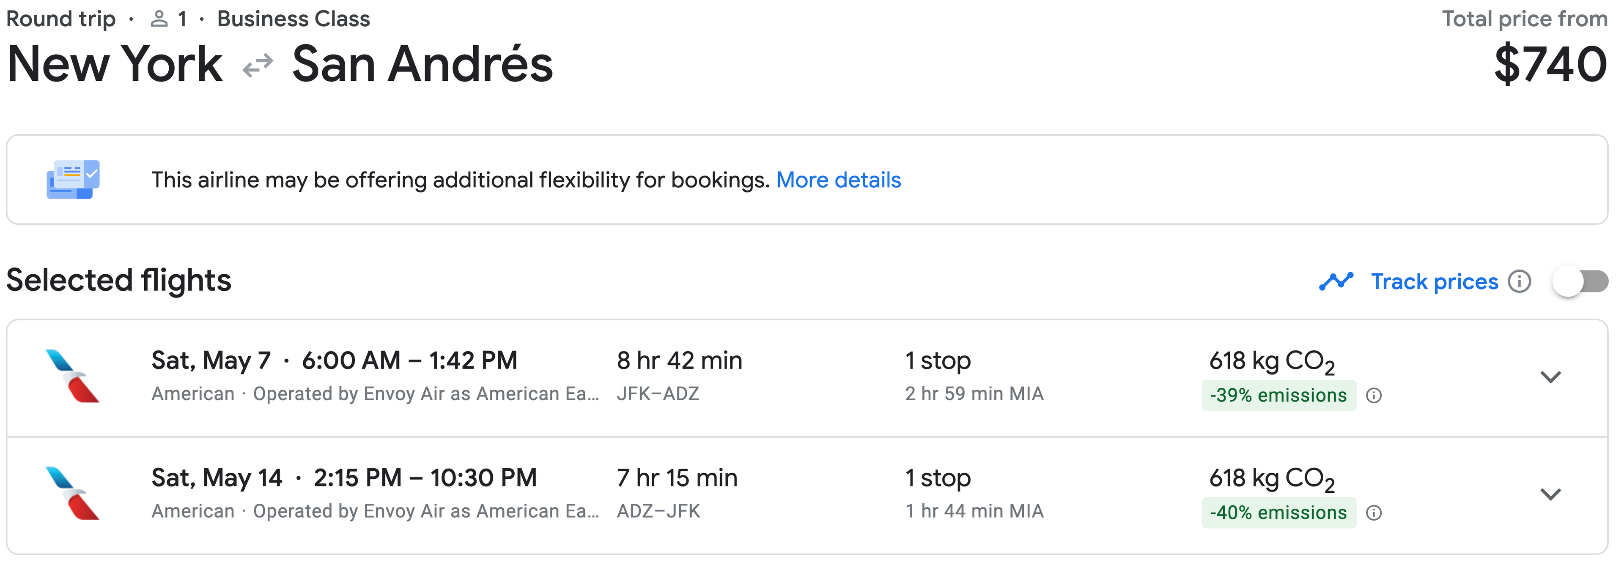Open emissions info for -40% emissions flight
This screenshot has width=1624, height=573.
[1374, 513]
